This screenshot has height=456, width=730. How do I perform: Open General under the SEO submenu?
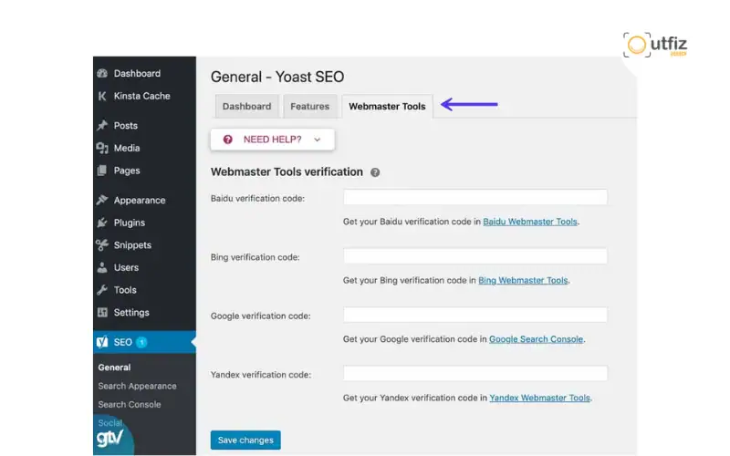click(114, 368)
